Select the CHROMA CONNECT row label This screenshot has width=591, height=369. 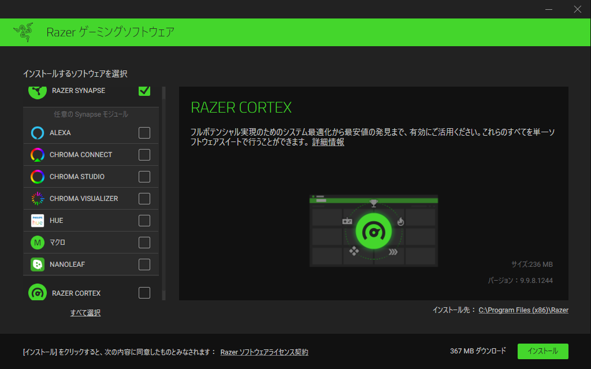[x=81, y=155]
